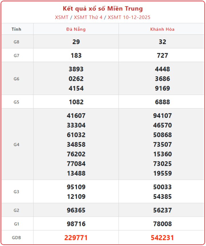Click the GDB row label
The height and width of the screenshot is (246, 206).
[x=16, y=238]
